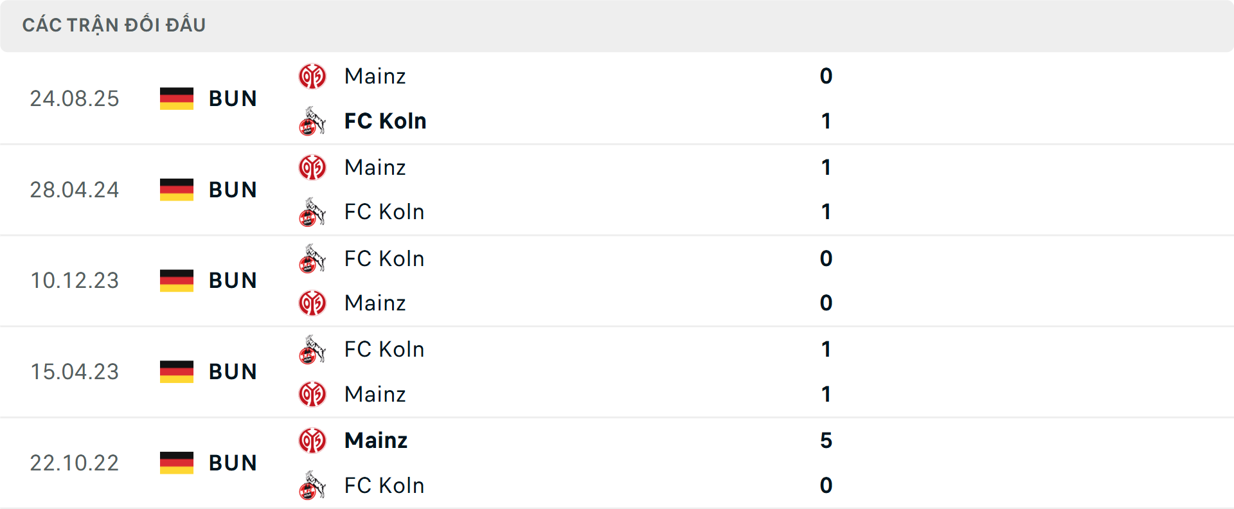Image resolution: width=1234 pixels, height=509 pixels.
Task: Click the FC Koln crest in the 10.12.23 match
Action: click(312, 258)
